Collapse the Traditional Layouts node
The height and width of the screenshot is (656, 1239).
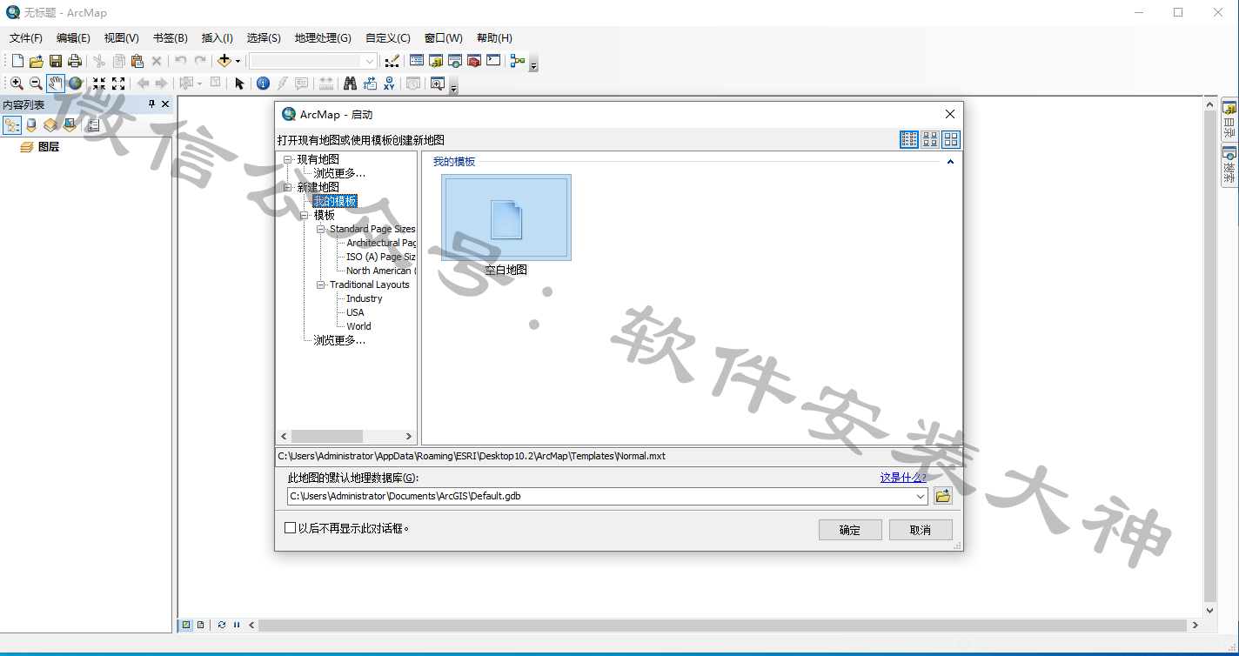(x=321, y=284)
